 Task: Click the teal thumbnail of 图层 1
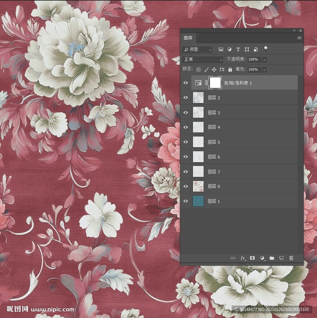tap(198, 201)
